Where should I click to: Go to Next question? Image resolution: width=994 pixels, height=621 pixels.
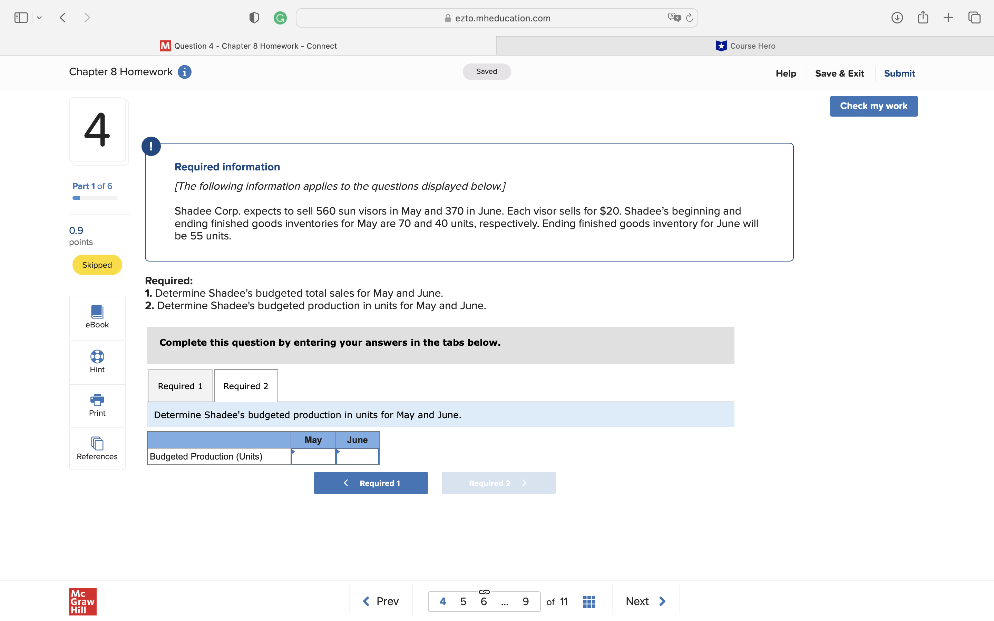pyautogui.click(x=645, y=602)
